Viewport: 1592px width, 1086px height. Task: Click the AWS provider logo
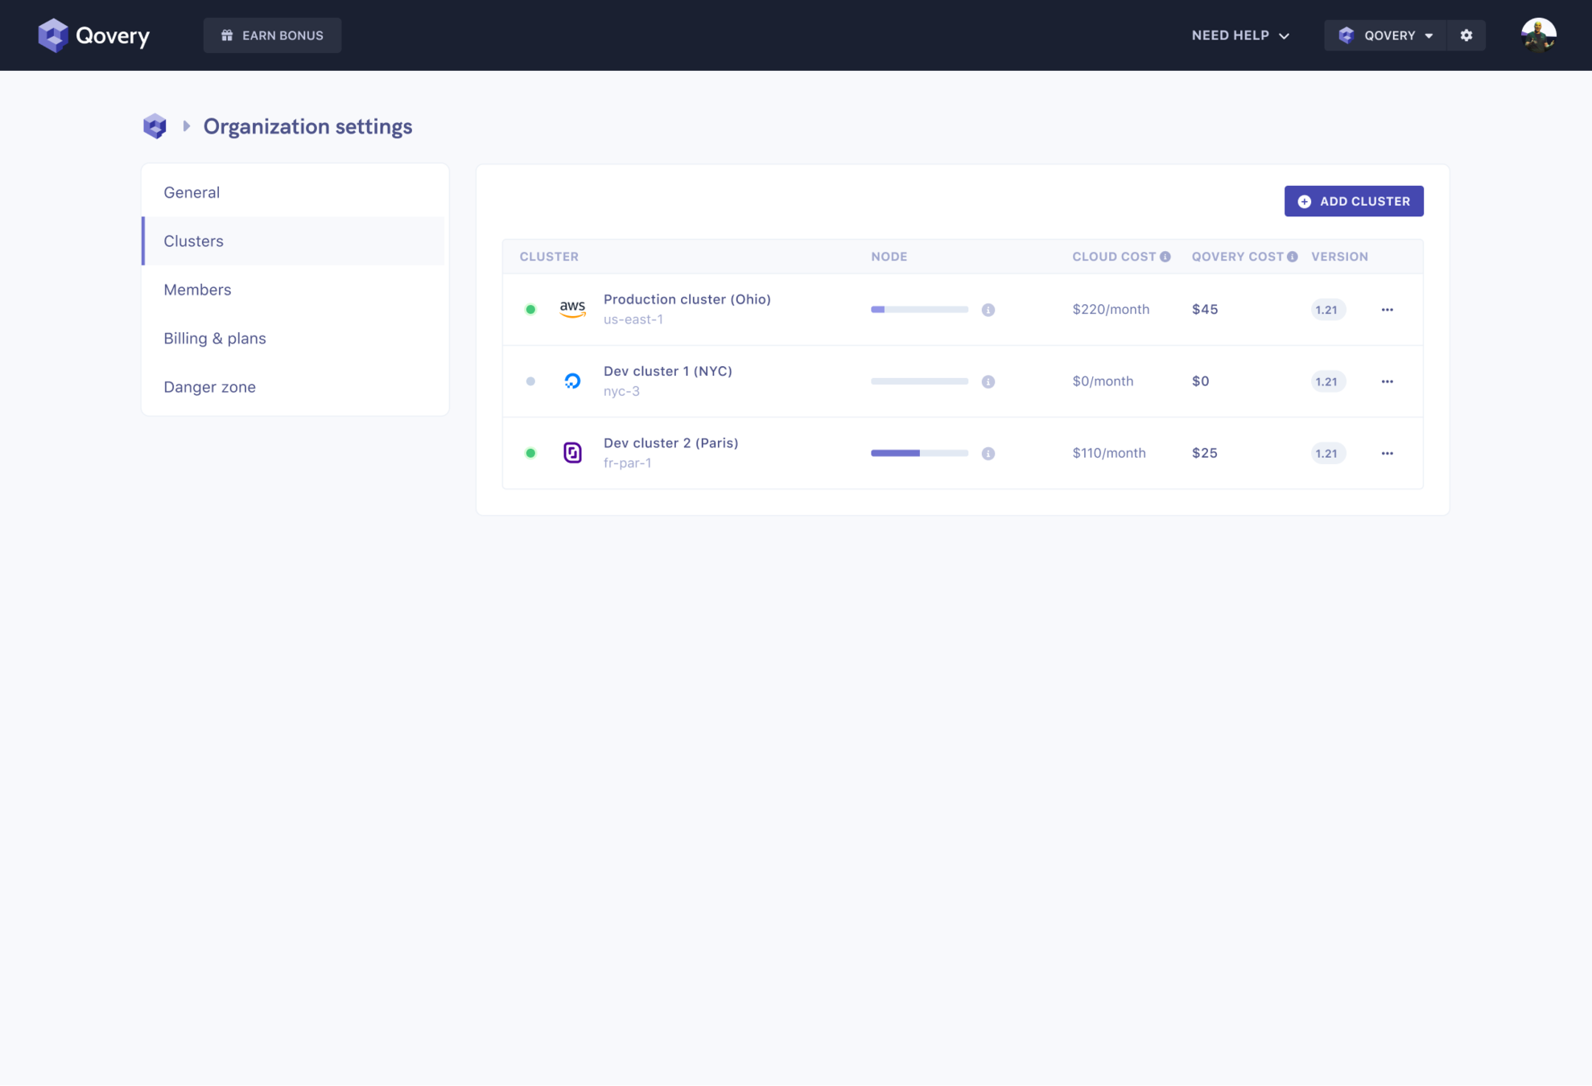(572, 309)
